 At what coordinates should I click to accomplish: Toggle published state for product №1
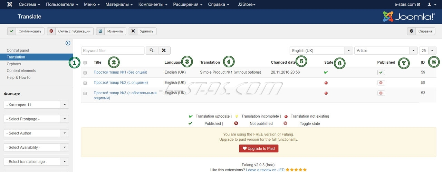pyautogui.click(x=381, y=73)
